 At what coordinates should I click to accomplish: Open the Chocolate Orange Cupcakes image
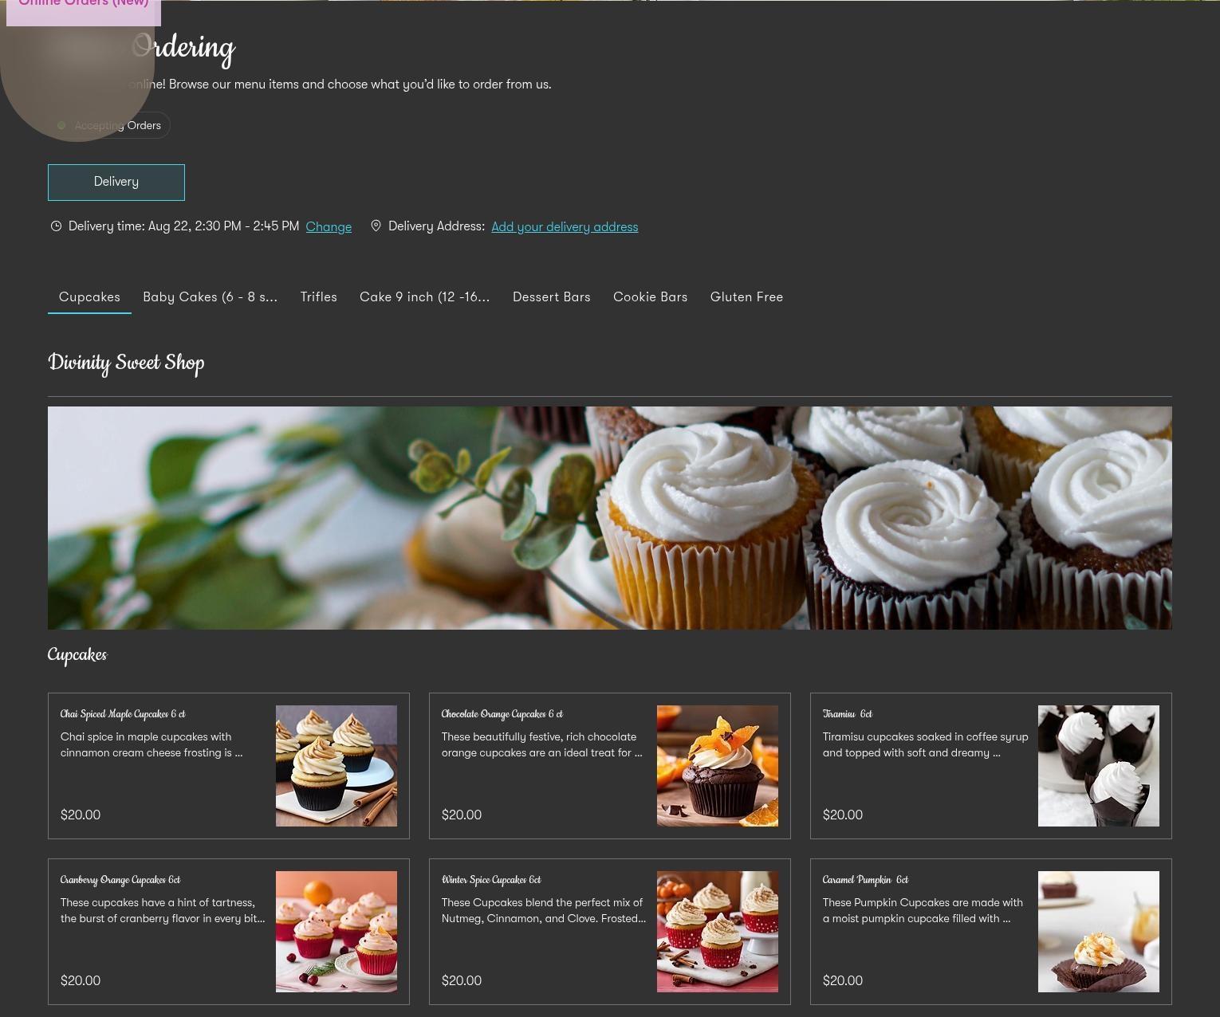(718, 766)
